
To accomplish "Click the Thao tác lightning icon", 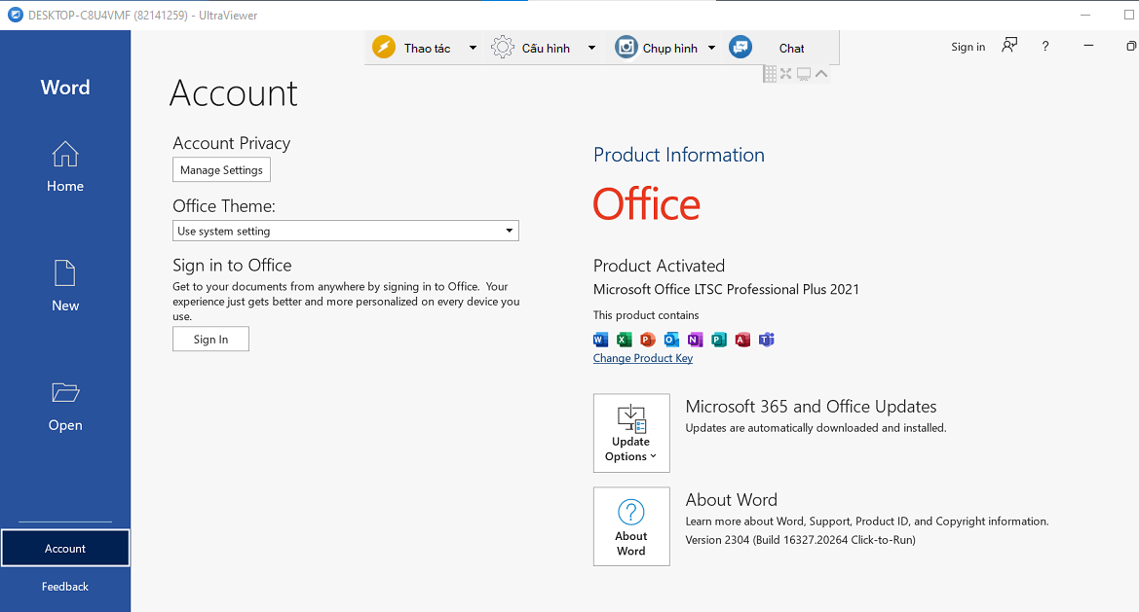I will pyautogui.click(x=384, y=47).
